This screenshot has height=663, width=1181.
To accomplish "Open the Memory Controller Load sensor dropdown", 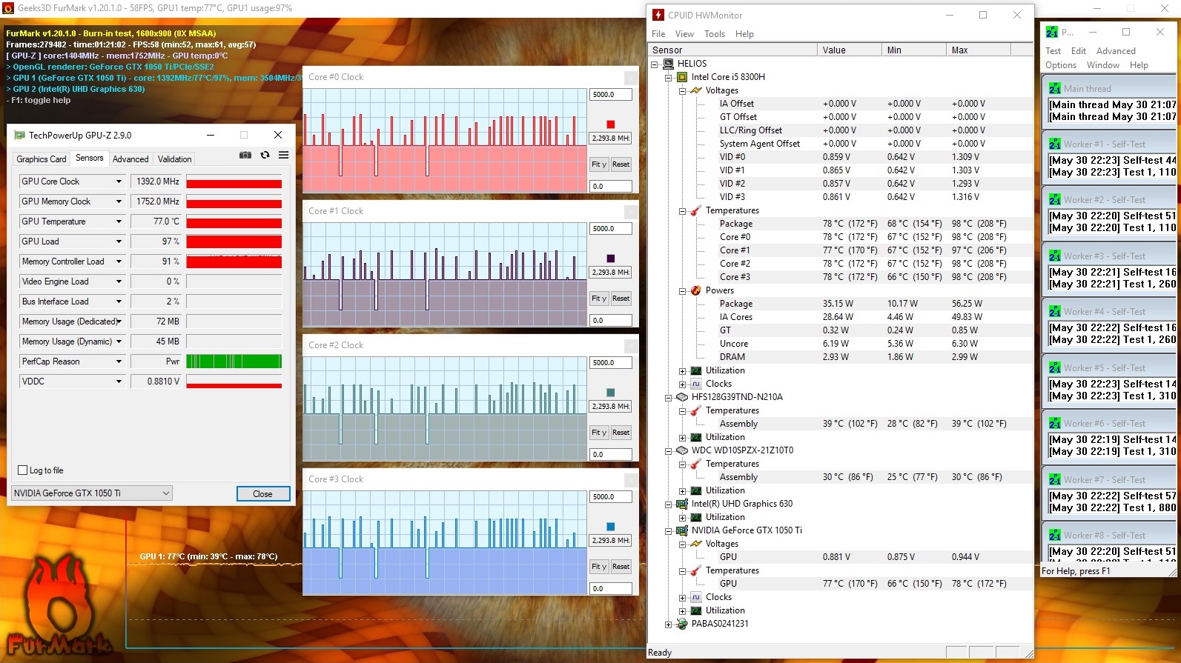I will [119, 261].
